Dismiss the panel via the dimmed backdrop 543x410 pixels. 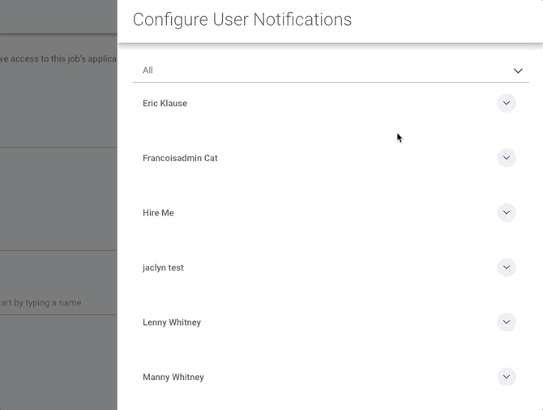point(58,203)
